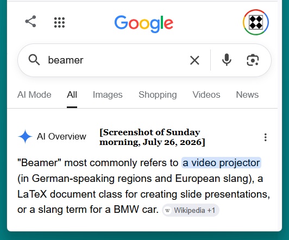Open the Wikipedia +1 source chip
Viewport: 289px width, 240px height.
(191, 210)
